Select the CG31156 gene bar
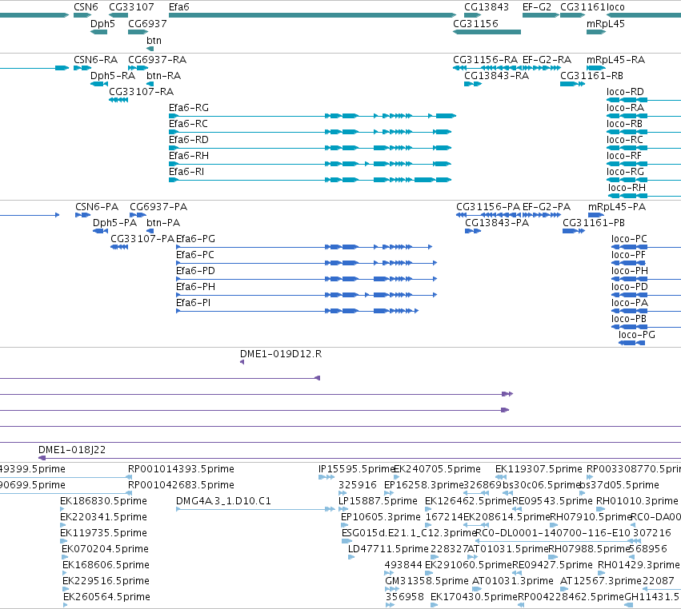Screen dimensions: 681x609 point(487,32)
